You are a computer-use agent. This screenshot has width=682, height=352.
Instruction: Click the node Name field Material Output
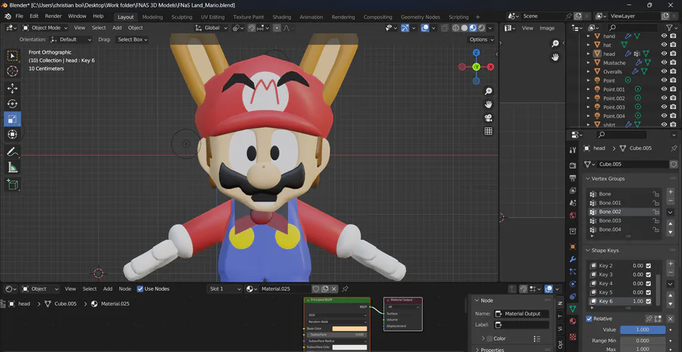(521, 313)
